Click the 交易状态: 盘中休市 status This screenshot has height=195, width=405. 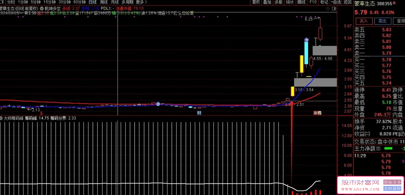coord(376,142)
